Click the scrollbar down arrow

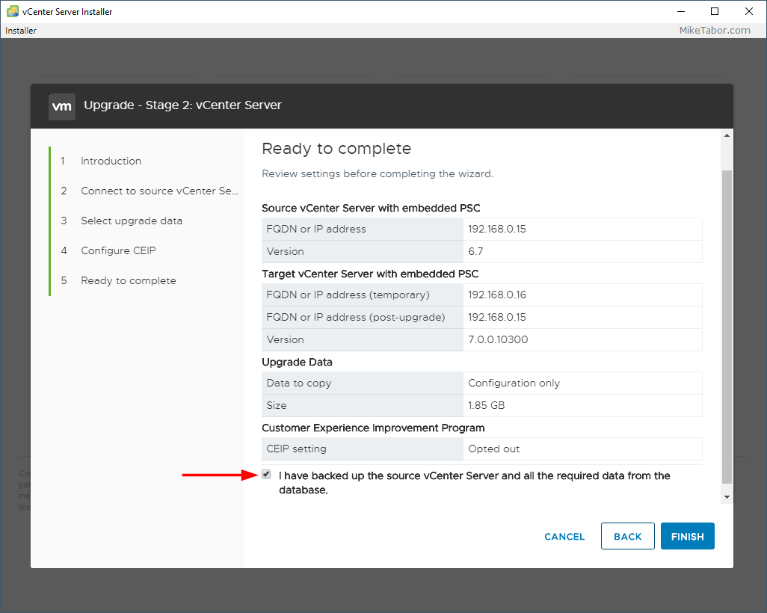tap(727, 497)
